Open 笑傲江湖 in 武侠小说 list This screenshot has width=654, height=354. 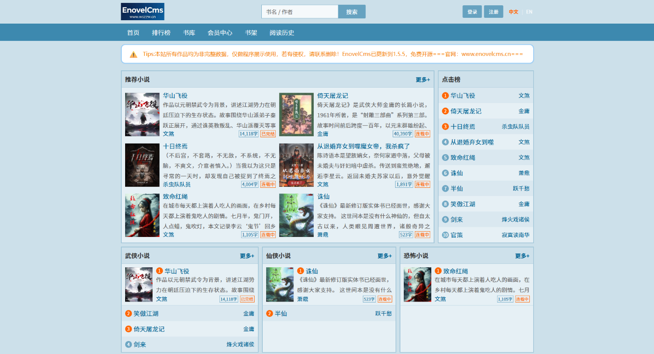pos(146,314)
